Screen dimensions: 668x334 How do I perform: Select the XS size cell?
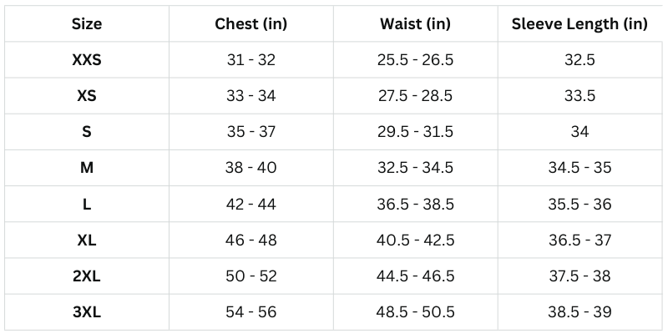tap(87, 95)
